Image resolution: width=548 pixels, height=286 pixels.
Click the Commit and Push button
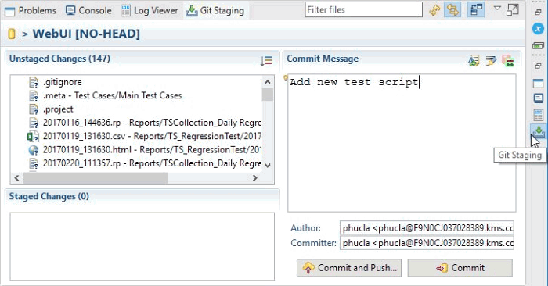click(349, 268)
